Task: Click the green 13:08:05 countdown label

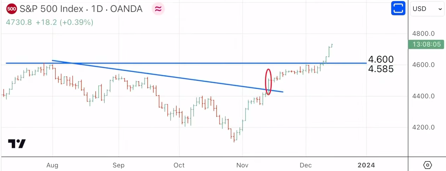Action: 426,44
